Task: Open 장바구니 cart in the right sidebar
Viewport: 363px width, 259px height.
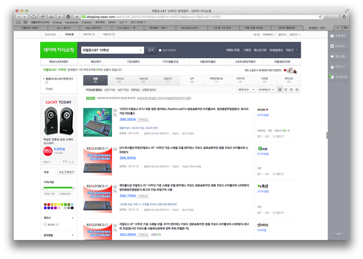Action: pyautogui.click(x=338, y=67)
